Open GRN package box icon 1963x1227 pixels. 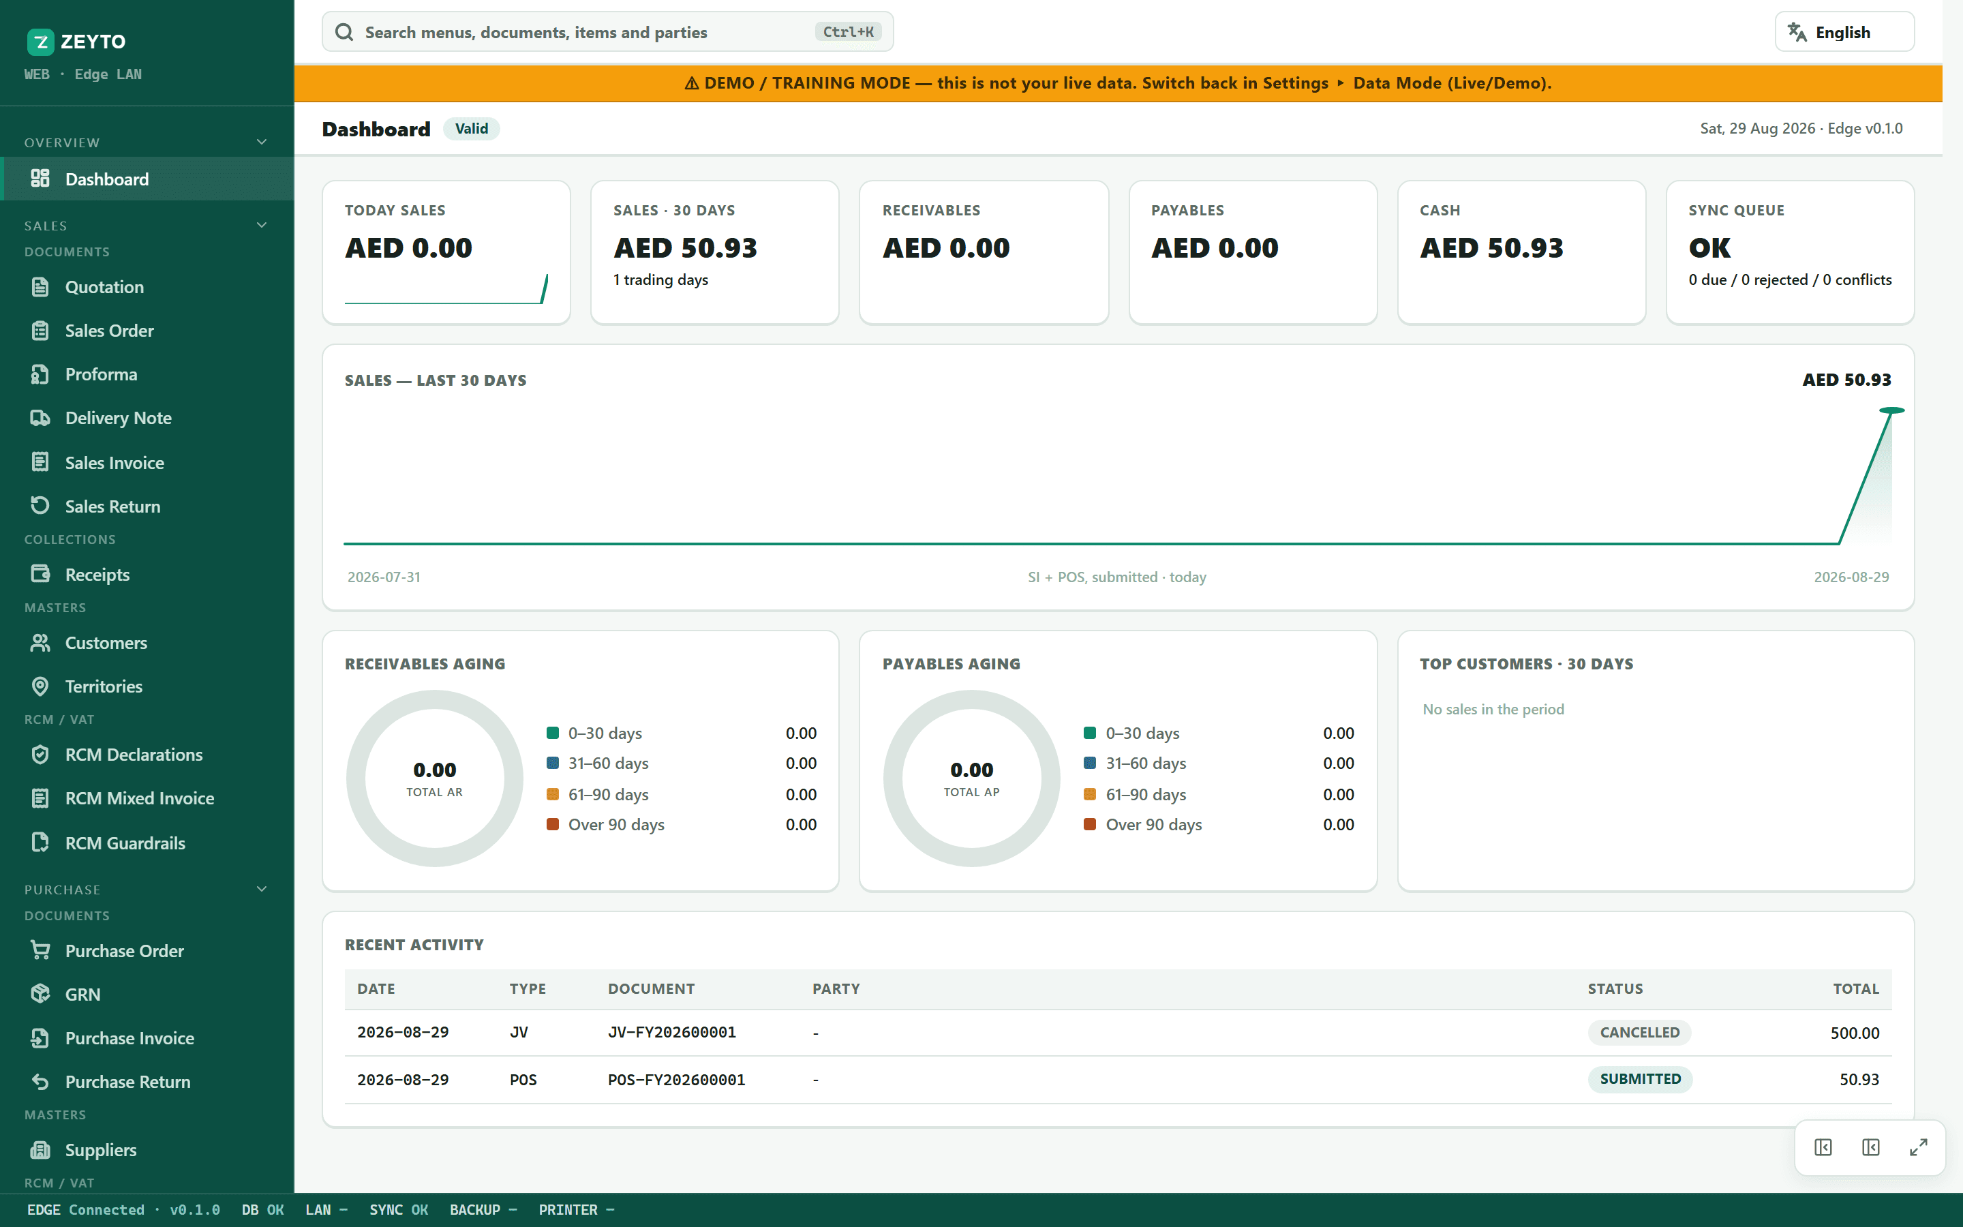click(40, 994)
